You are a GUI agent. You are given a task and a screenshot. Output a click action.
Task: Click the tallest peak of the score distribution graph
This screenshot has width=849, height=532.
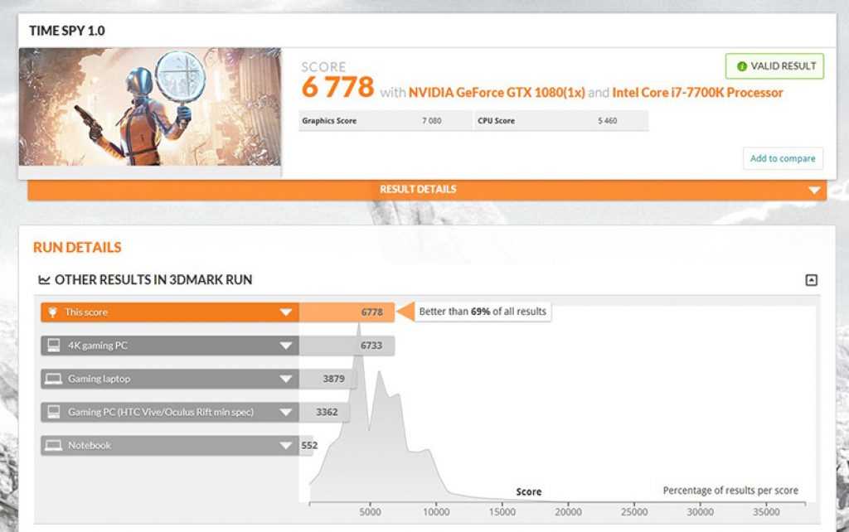[x=358, y=326]
